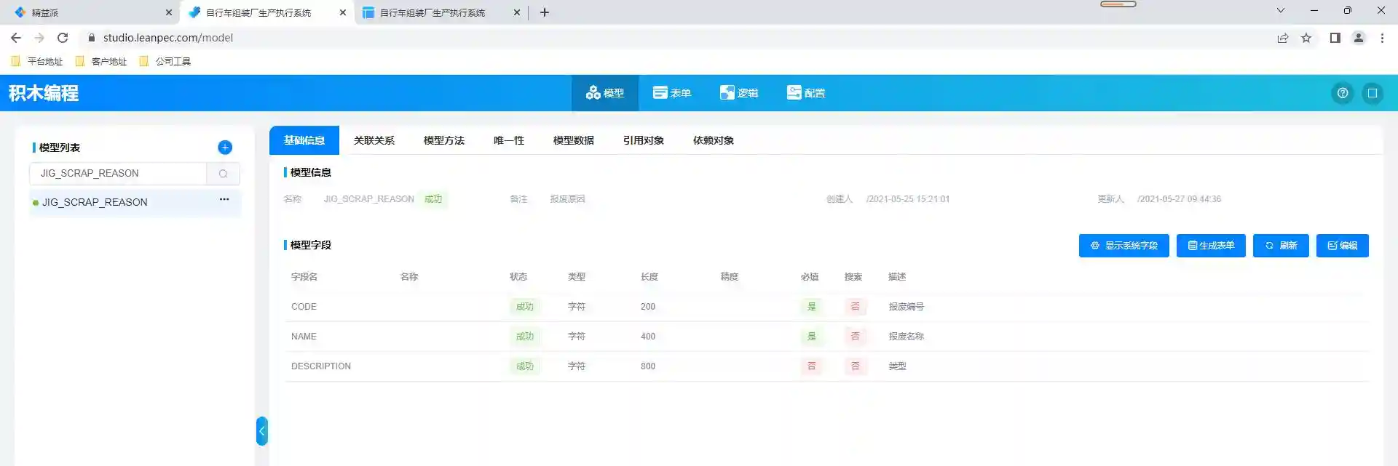
Task: Toggle 显示系统字段 to show system fields
Action: (1123, 246)
